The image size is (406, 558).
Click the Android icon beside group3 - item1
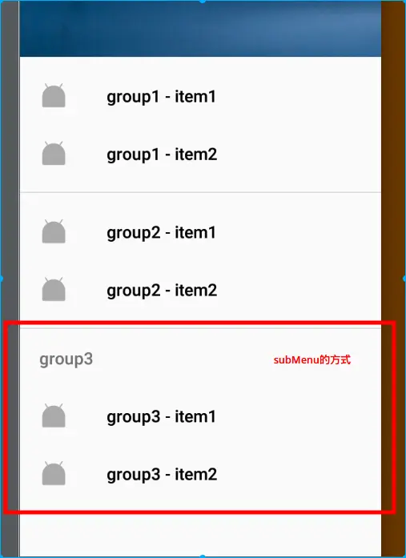point(54,415)
